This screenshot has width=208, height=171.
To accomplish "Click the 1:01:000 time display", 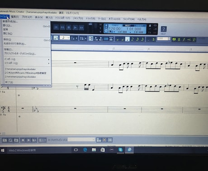I will [134, 29].
